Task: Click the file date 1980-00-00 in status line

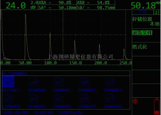Action: 15,112
